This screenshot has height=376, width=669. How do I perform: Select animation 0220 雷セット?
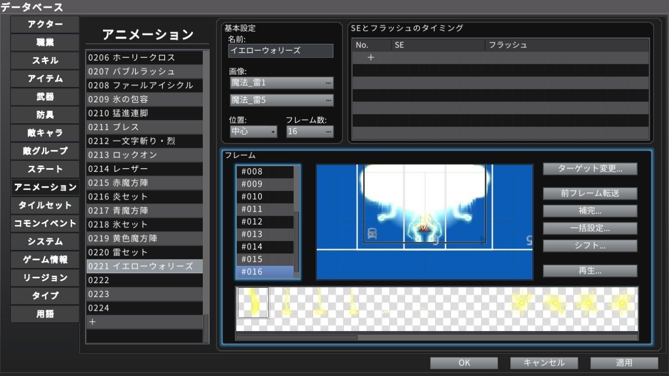144,252
